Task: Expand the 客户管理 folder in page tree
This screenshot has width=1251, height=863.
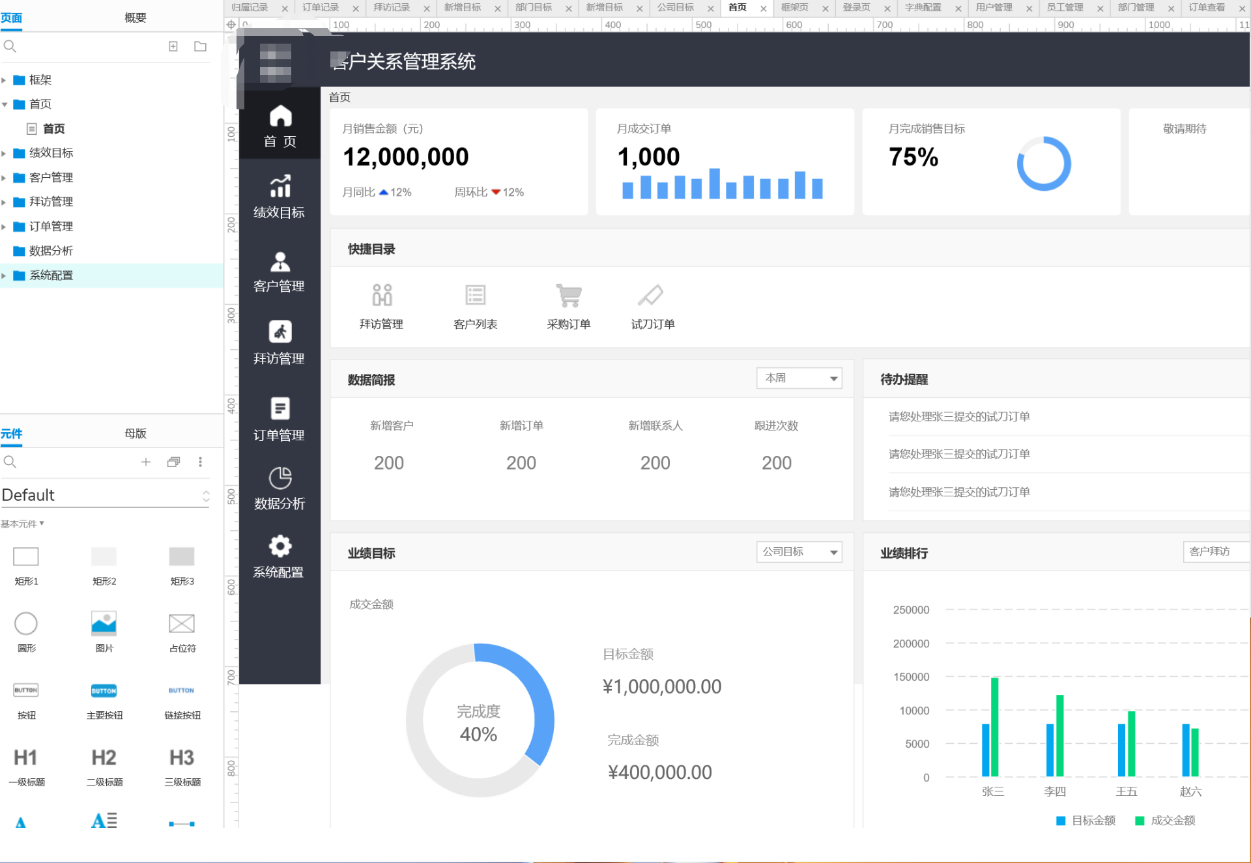Action: (x=4, y=178)
